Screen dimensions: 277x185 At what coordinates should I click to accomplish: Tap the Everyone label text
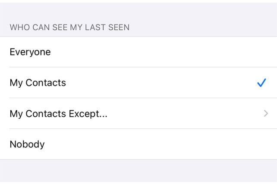(x=30, y=52)
